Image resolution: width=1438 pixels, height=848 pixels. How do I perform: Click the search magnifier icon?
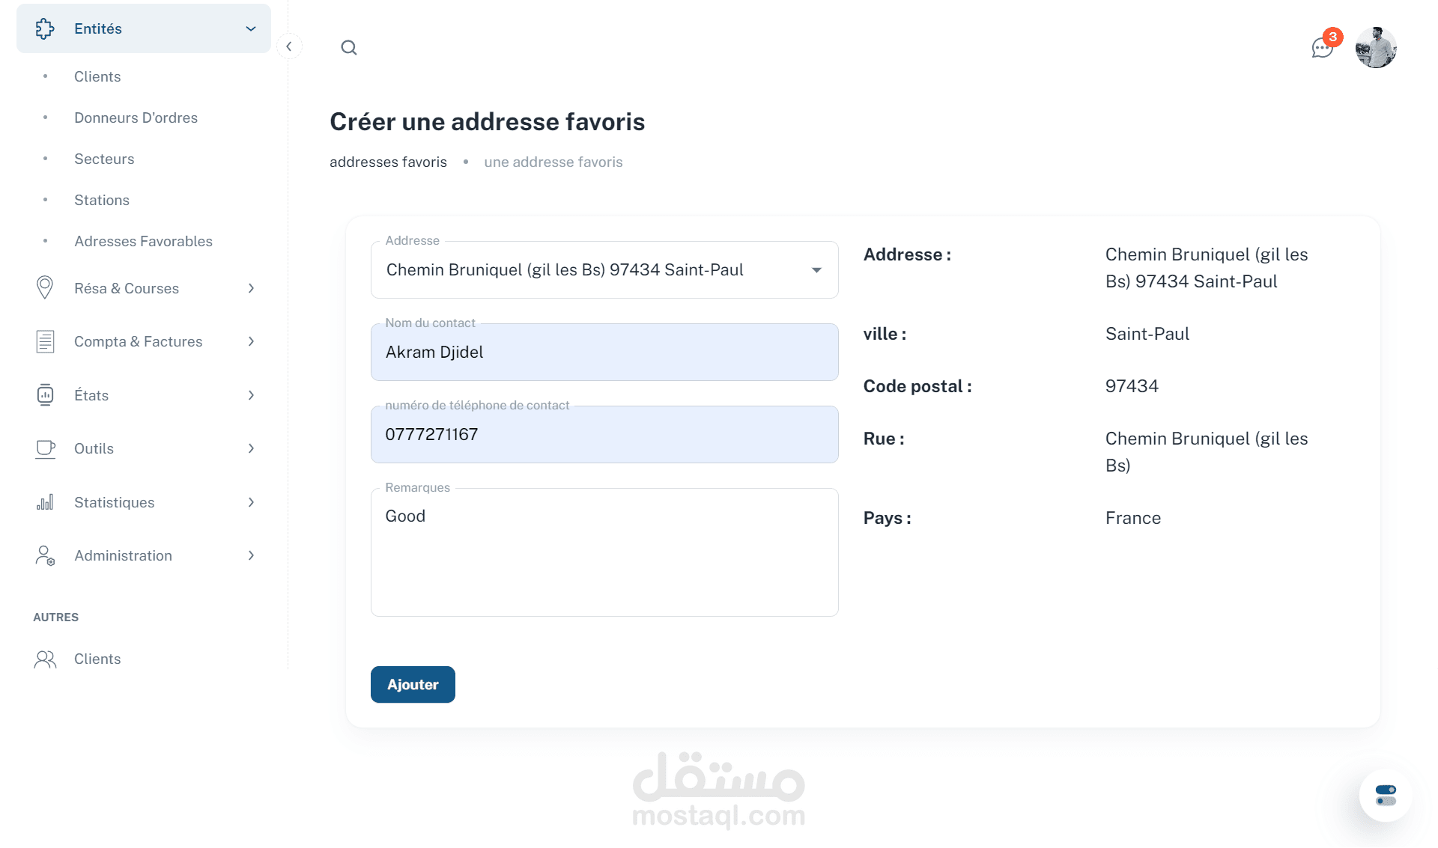tap(348, 48)
